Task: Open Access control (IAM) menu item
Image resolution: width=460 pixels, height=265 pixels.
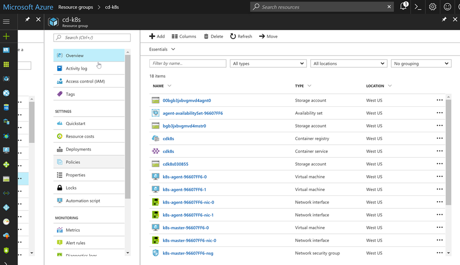Action: pyautogui.click(x=85, y=82)
